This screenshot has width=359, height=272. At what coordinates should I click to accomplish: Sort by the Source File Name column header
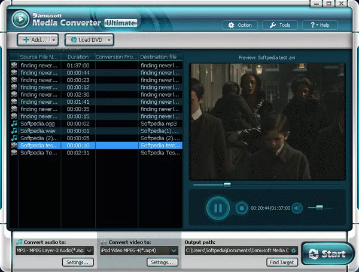coord(39,57)
